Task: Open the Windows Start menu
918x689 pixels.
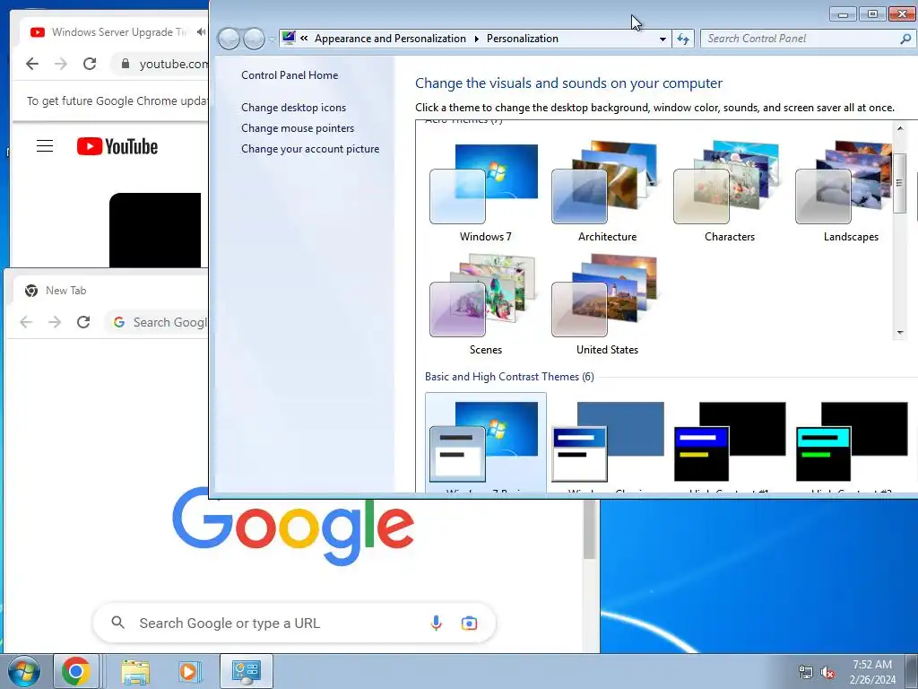Action: [24, 671]
